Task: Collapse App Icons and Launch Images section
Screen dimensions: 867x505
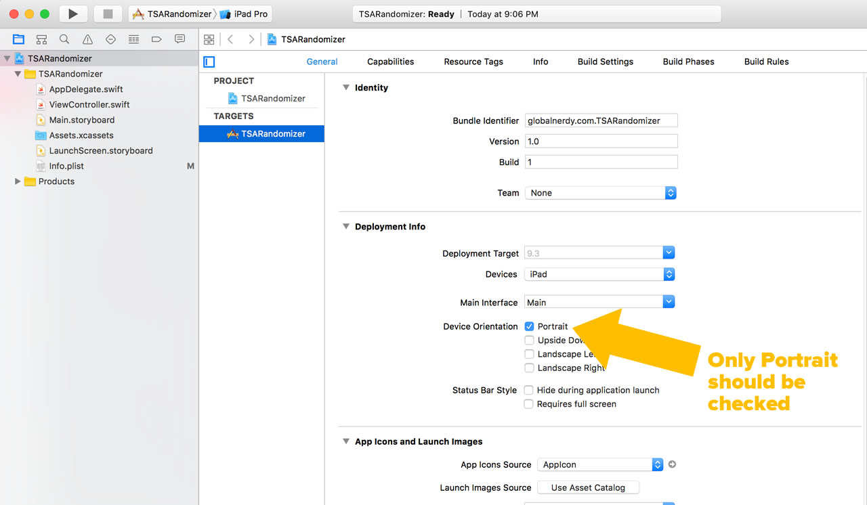Action: point(346,441)
